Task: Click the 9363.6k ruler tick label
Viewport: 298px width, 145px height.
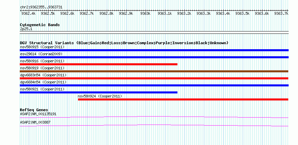Action: pos(262,13)
